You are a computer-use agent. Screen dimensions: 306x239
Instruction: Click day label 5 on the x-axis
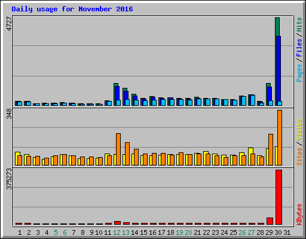click(x=56, y=232)
